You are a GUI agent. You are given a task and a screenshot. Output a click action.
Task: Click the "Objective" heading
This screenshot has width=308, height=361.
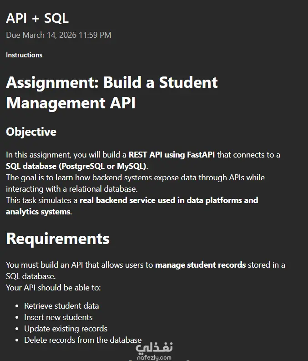click(31, 132)
